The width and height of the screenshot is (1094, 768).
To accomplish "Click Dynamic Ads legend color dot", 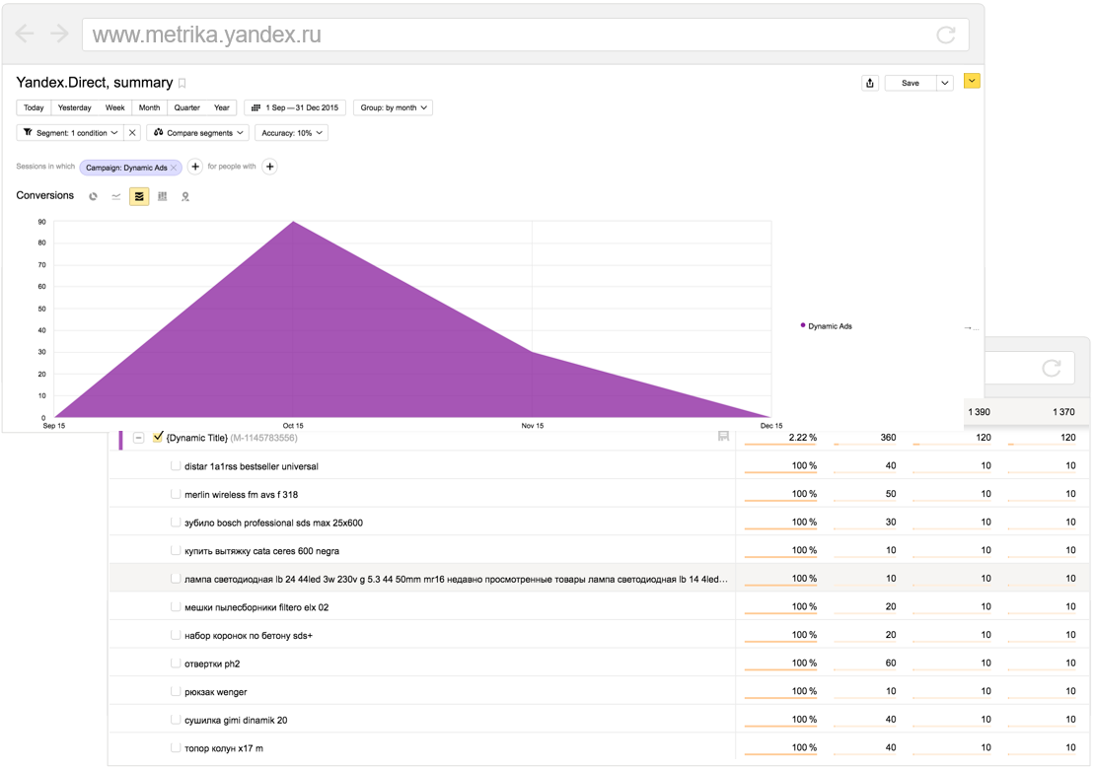I will click(x=802, y=325).
